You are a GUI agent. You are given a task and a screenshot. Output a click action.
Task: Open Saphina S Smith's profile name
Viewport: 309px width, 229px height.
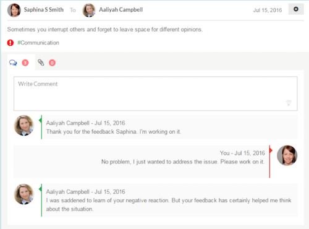tap(44, 10)
